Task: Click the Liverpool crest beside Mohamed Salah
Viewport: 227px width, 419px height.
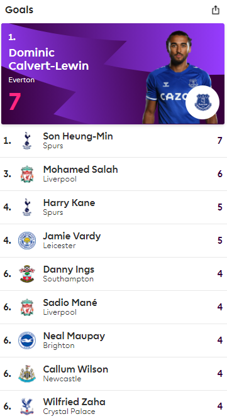Action: (x=27, y=174)
